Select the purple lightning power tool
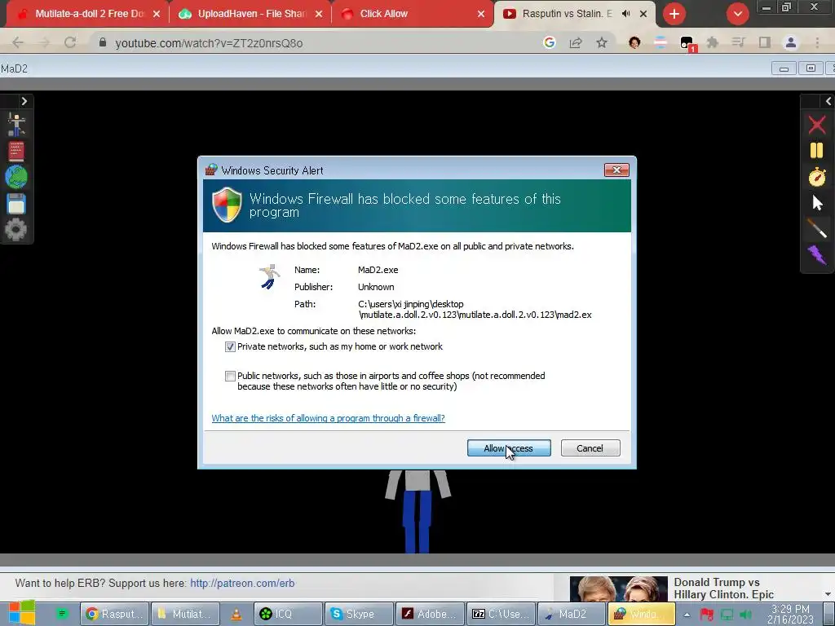The image size is (835, 626). tap(817, 255)
